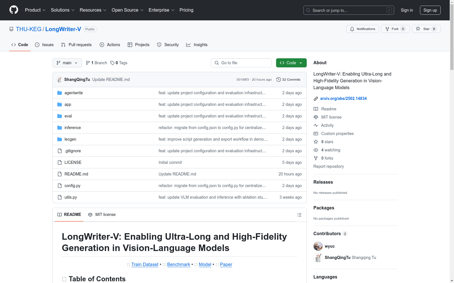This screenshot has height=283, width=454.
Task: Click the inference folder icon
Action: [x=60, y=128]
